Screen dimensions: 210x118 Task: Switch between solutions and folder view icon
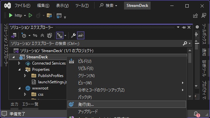click(14, 35)
